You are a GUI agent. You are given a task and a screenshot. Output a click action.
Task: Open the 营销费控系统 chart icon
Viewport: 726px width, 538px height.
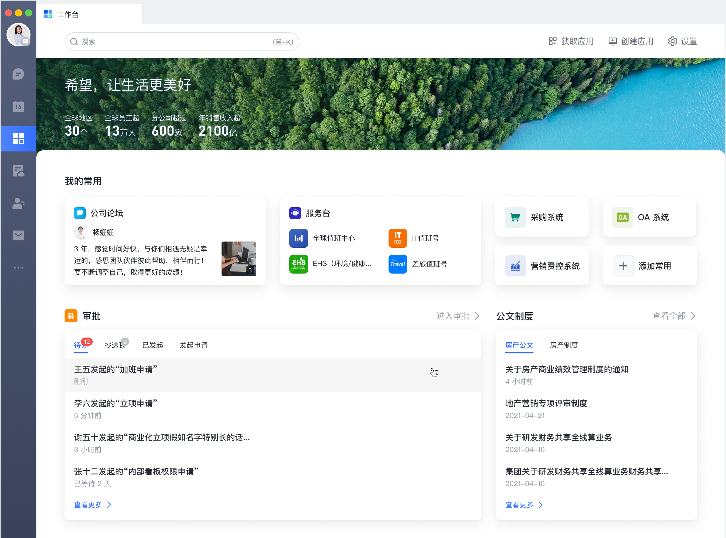515,266
